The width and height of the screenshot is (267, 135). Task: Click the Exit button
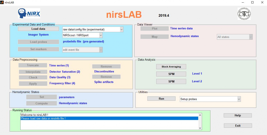tap(238, 126)
